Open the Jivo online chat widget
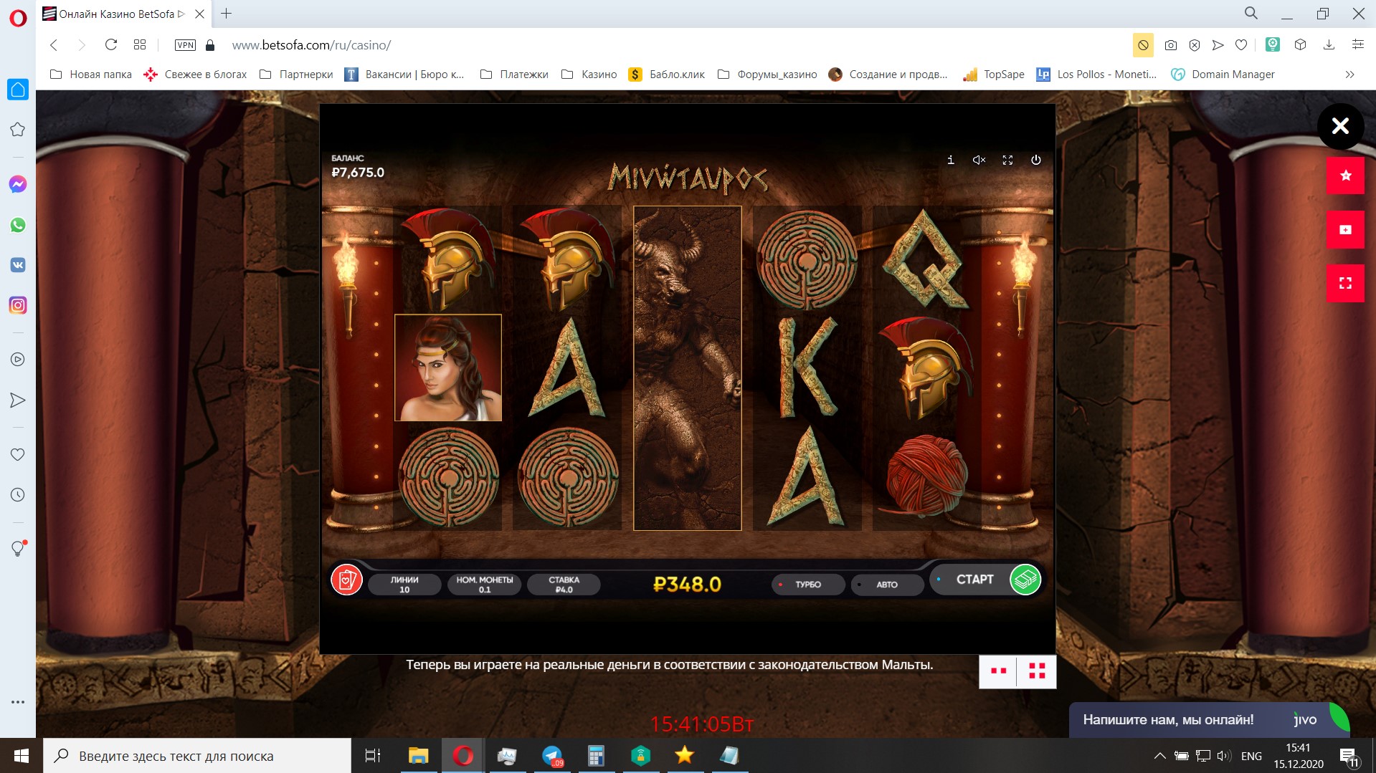 point(1209,720)
